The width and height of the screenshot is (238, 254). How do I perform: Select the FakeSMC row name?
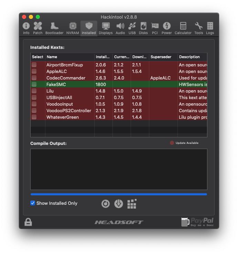click(x=56, y=84)
